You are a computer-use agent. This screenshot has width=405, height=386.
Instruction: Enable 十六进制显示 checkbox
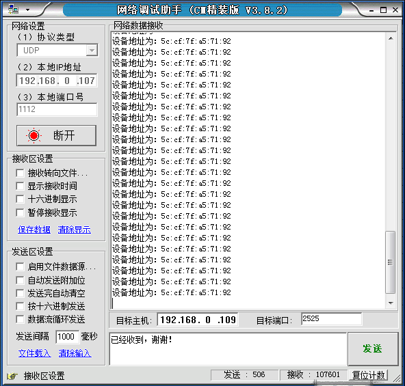(20, 199)
